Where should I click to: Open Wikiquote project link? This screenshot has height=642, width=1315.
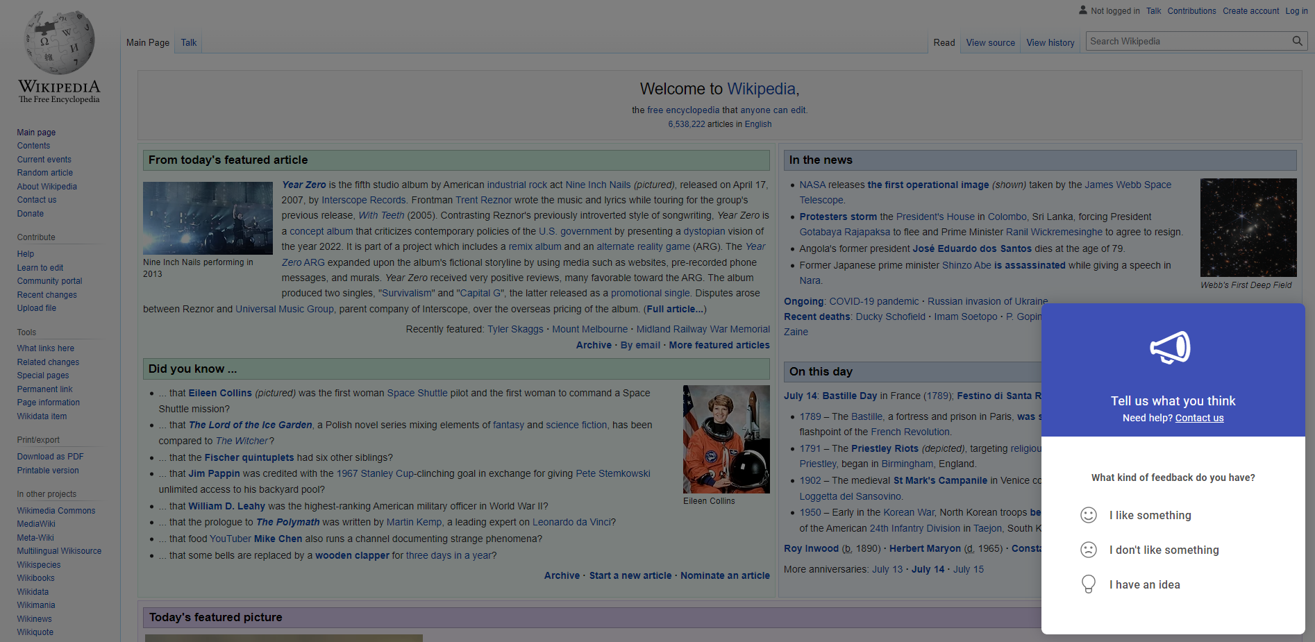point(35,632)
